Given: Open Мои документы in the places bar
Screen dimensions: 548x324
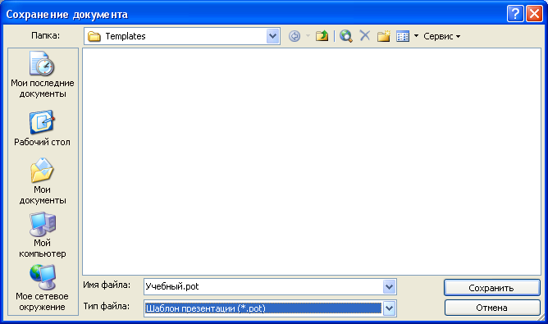Looking at the screenshot, I should (43, 181).
